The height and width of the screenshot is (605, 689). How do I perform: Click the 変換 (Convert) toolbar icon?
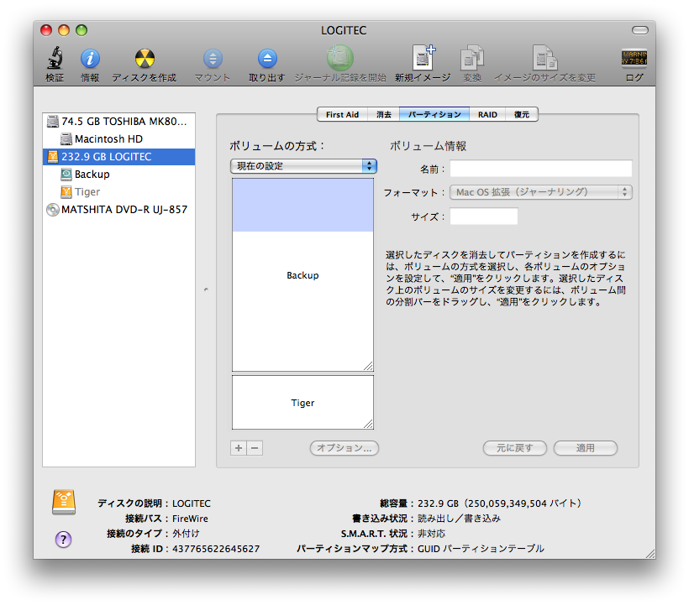472,57
